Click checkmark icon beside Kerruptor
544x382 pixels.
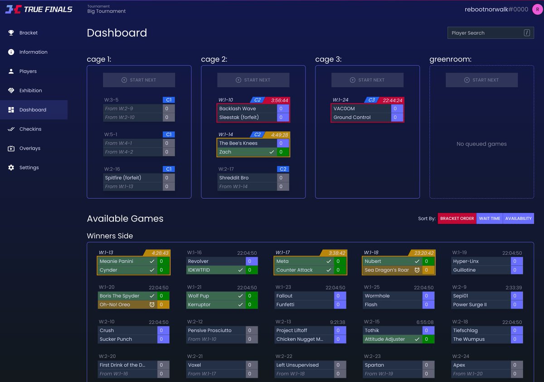[240, 304]
